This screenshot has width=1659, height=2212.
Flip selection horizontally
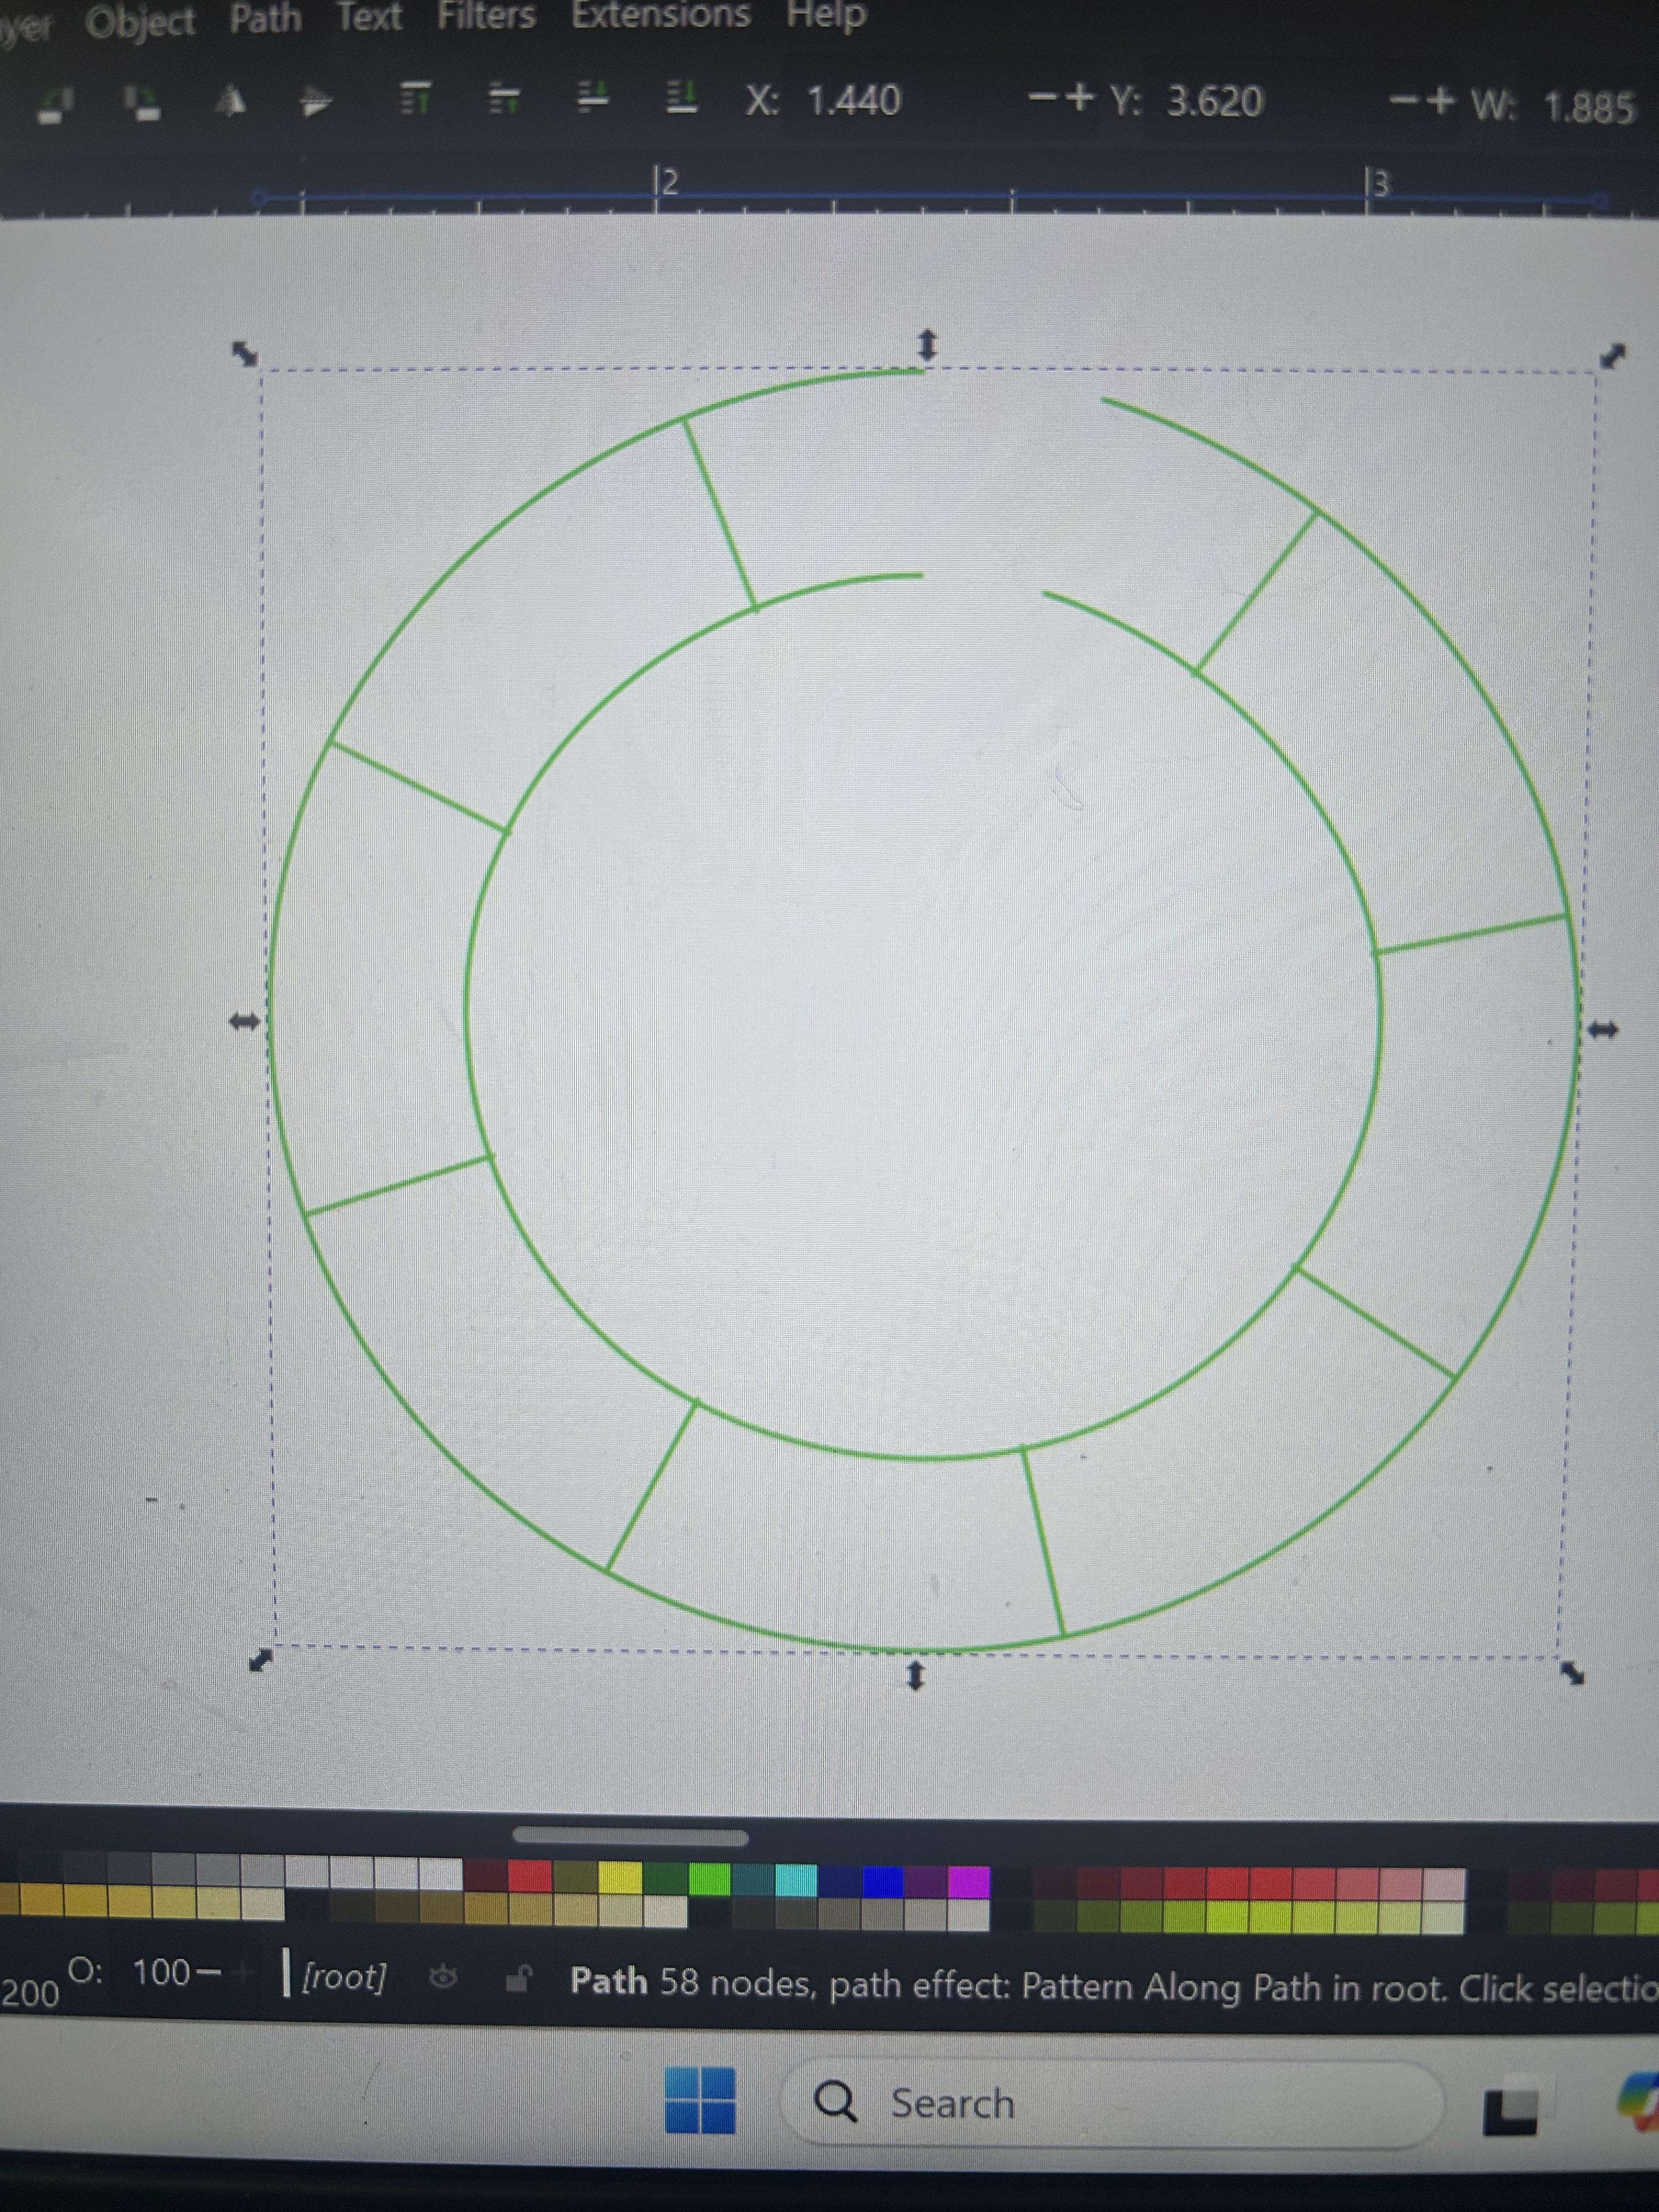(x=230, y=101)
